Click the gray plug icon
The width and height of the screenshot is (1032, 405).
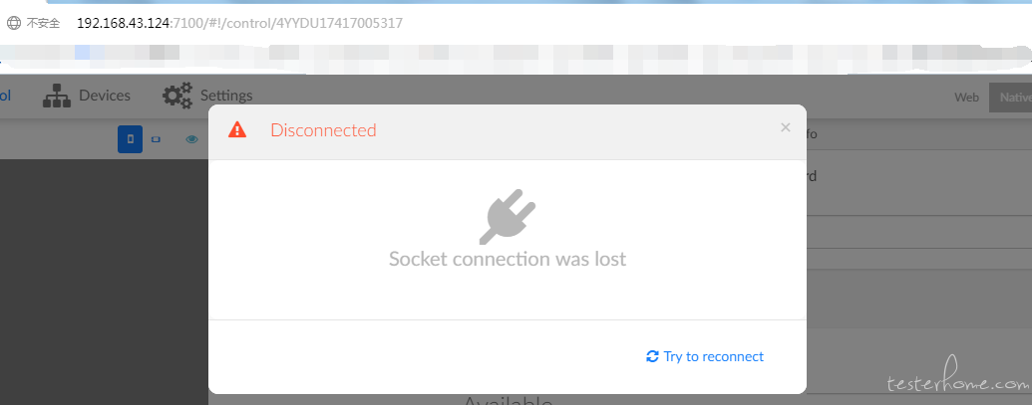[508, 216]
